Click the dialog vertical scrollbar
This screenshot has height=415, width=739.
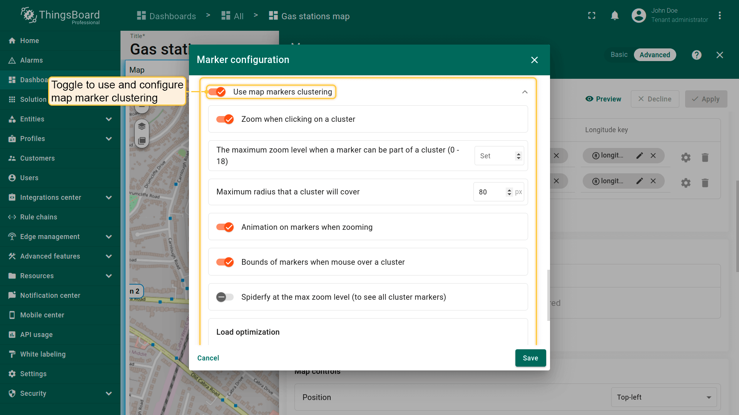(548, 295)
